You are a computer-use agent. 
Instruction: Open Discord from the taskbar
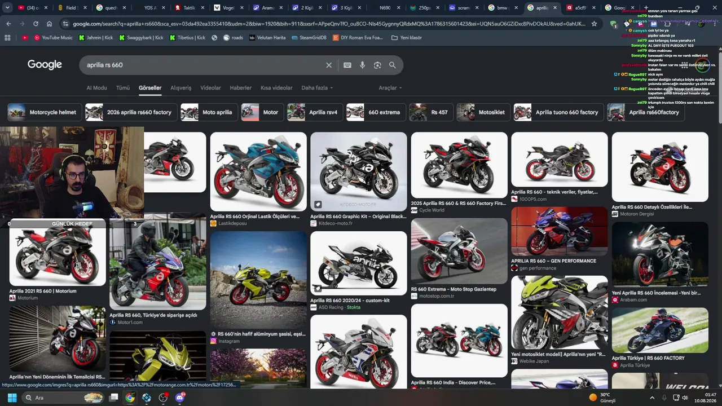(x=180, y=398)
